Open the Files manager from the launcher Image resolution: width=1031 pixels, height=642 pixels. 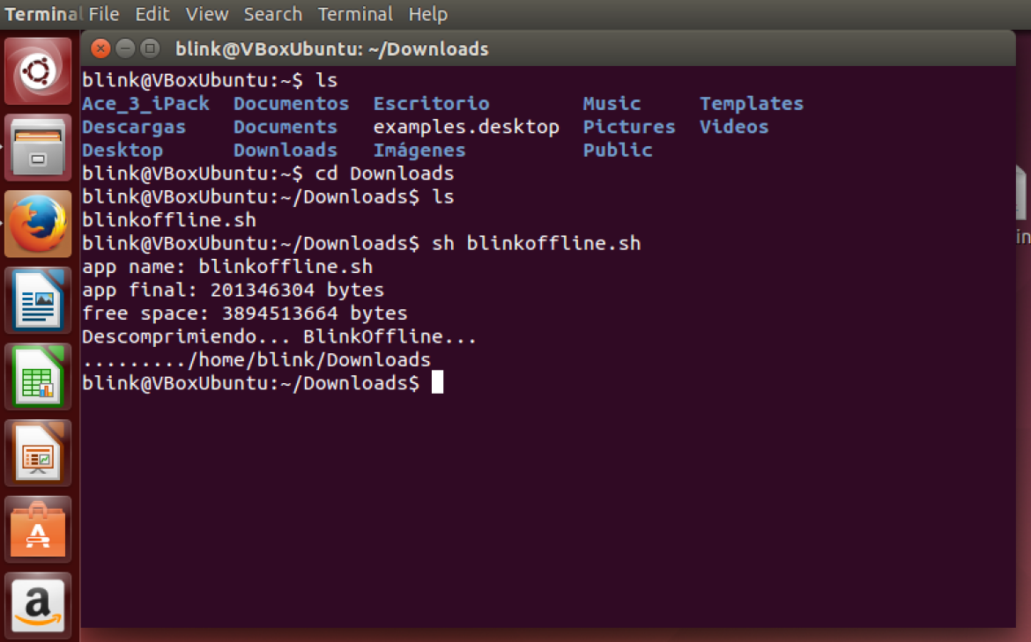(38, 147)
